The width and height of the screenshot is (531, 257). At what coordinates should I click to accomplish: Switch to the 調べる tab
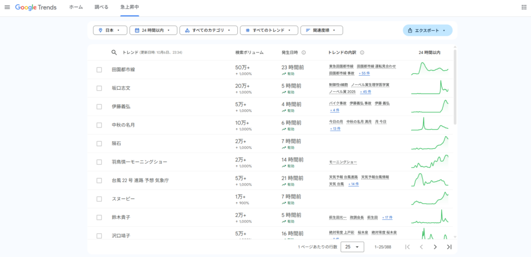(101, 7)
